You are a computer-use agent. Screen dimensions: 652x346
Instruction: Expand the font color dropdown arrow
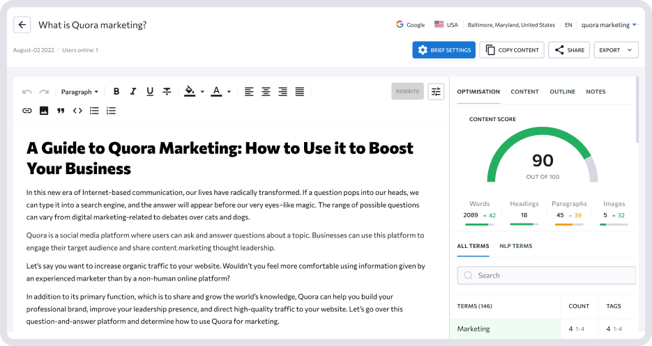229,92
